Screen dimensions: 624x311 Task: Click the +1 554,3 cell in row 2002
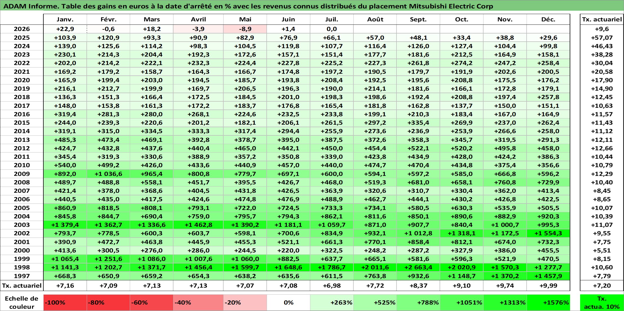(548, 233)
